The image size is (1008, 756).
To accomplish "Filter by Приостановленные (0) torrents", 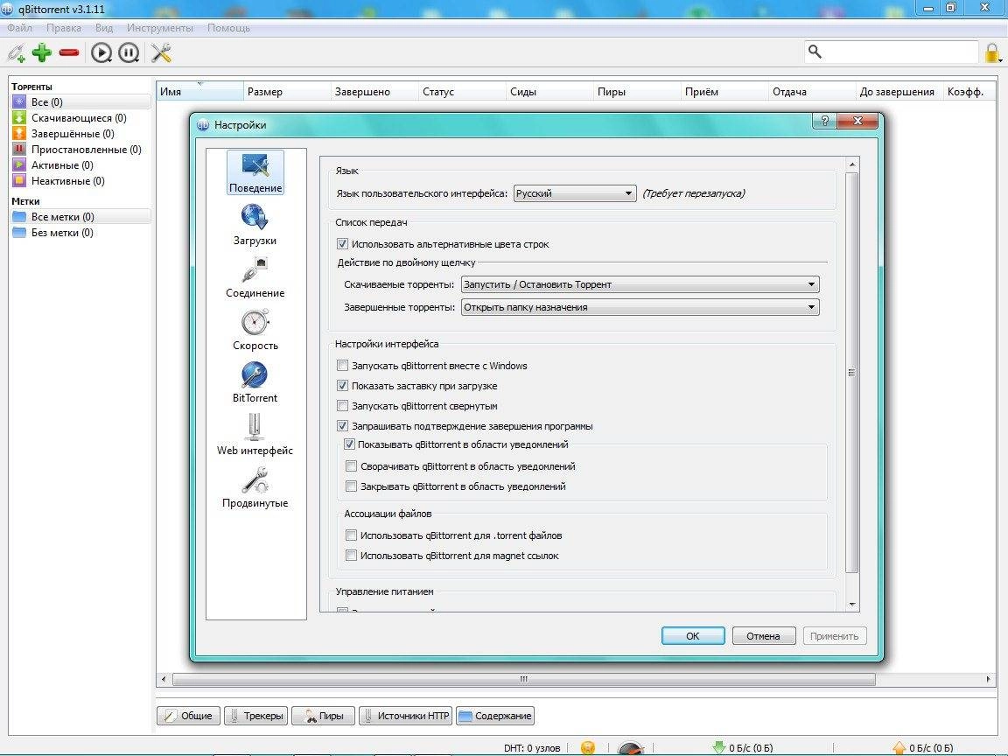I will 81,149.
